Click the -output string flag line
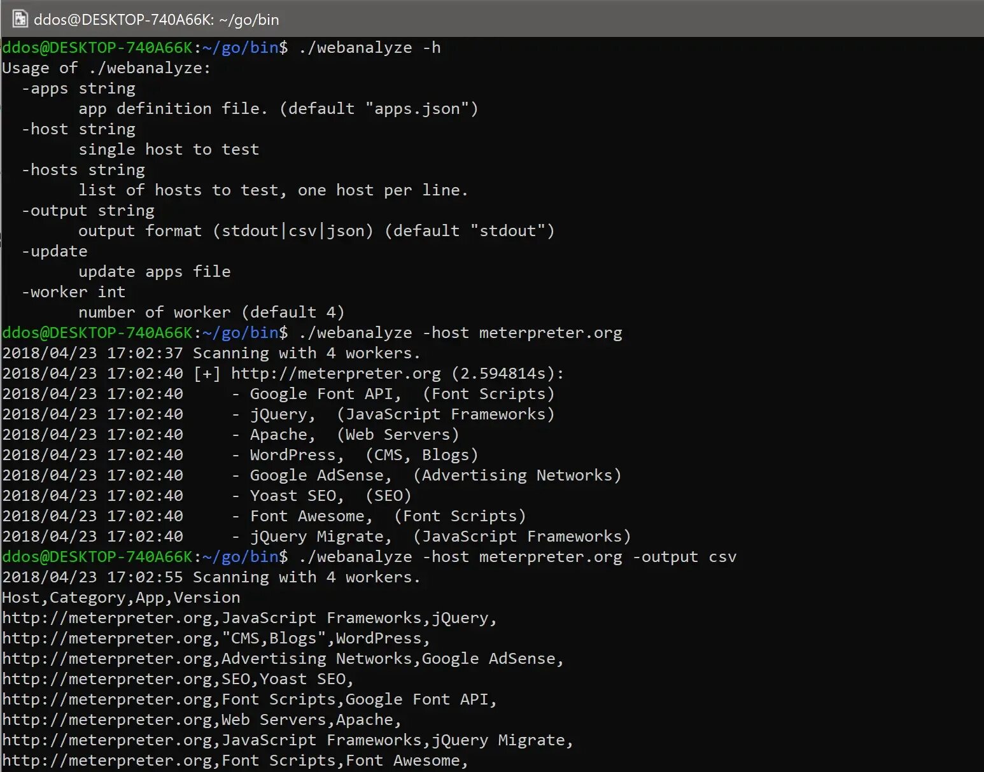The width and height of the screenshot is (984, 772). [88, 210]
